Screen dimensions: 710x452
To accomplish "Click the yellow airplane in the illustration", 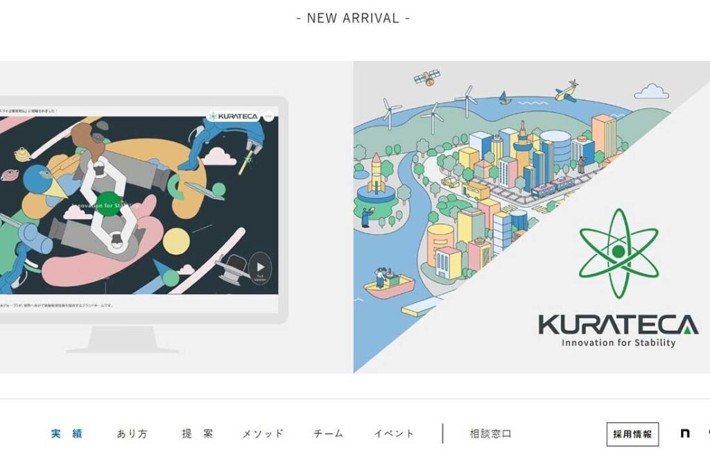I will coord(567,91).
